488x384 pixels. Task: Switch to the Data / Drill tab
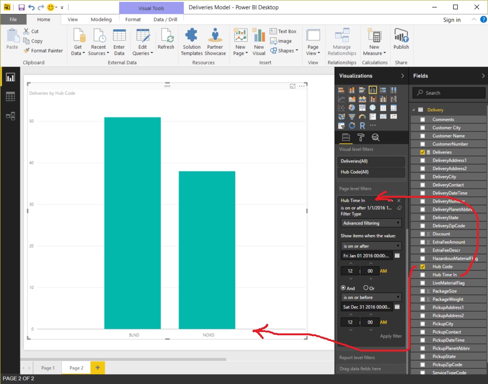click(165, 20)
